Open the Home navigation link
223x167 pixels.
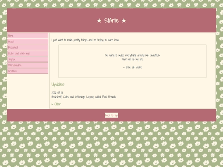[28, 35]
